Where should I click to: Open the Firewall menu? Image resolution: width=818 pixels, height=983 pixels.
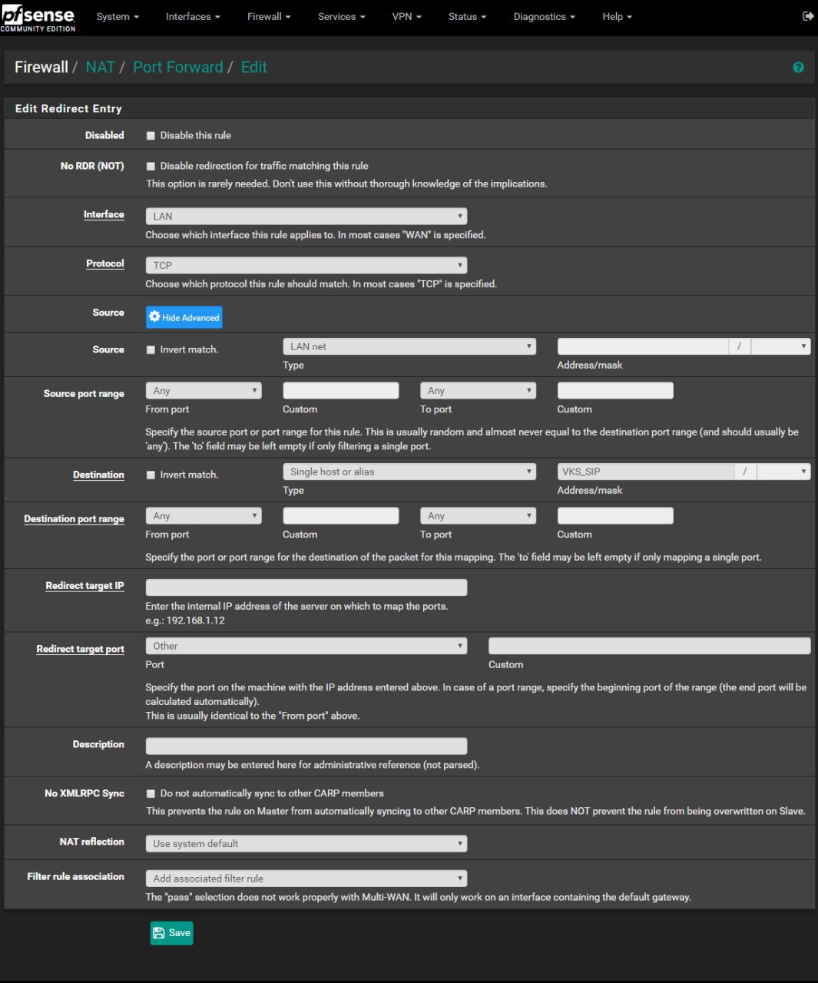(x=269, y=17)
